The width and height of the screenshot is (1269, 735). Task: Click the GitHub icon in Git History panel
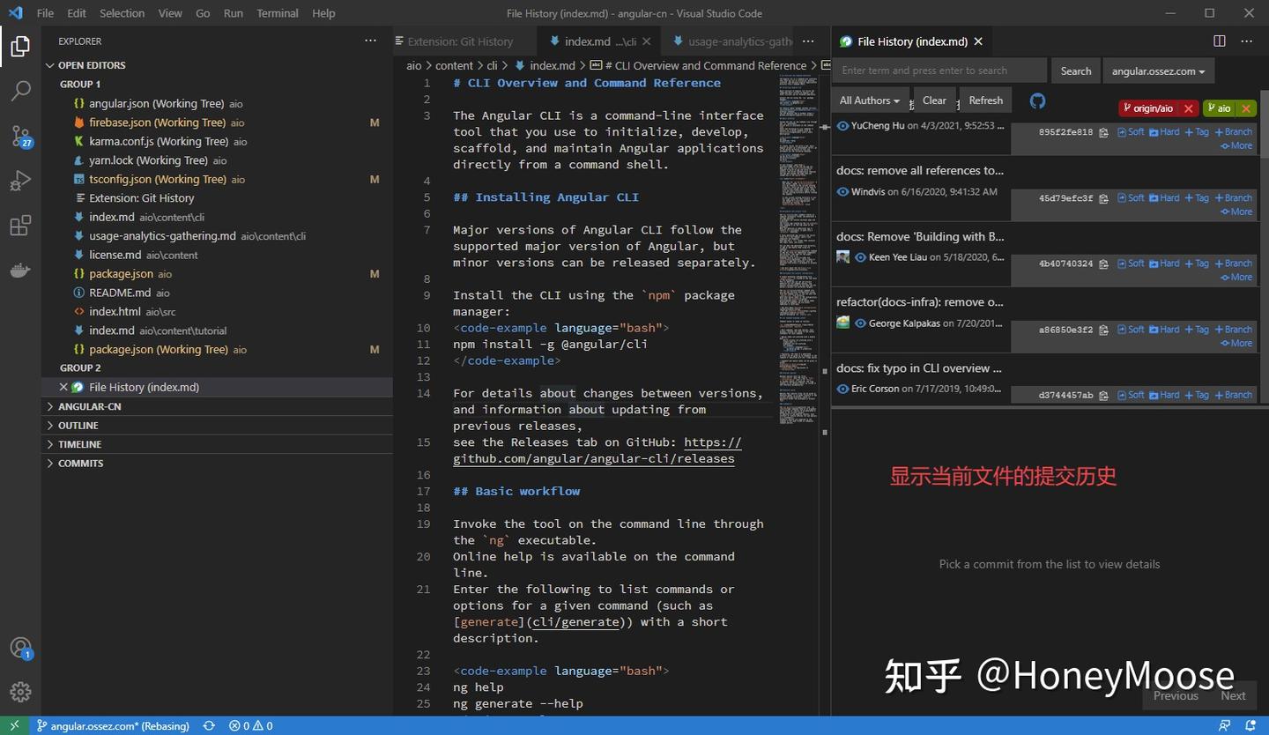click(1037, 101)
